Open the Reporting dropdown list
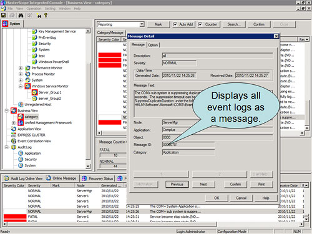Screen dimensions: 312x234 point(142,24)
